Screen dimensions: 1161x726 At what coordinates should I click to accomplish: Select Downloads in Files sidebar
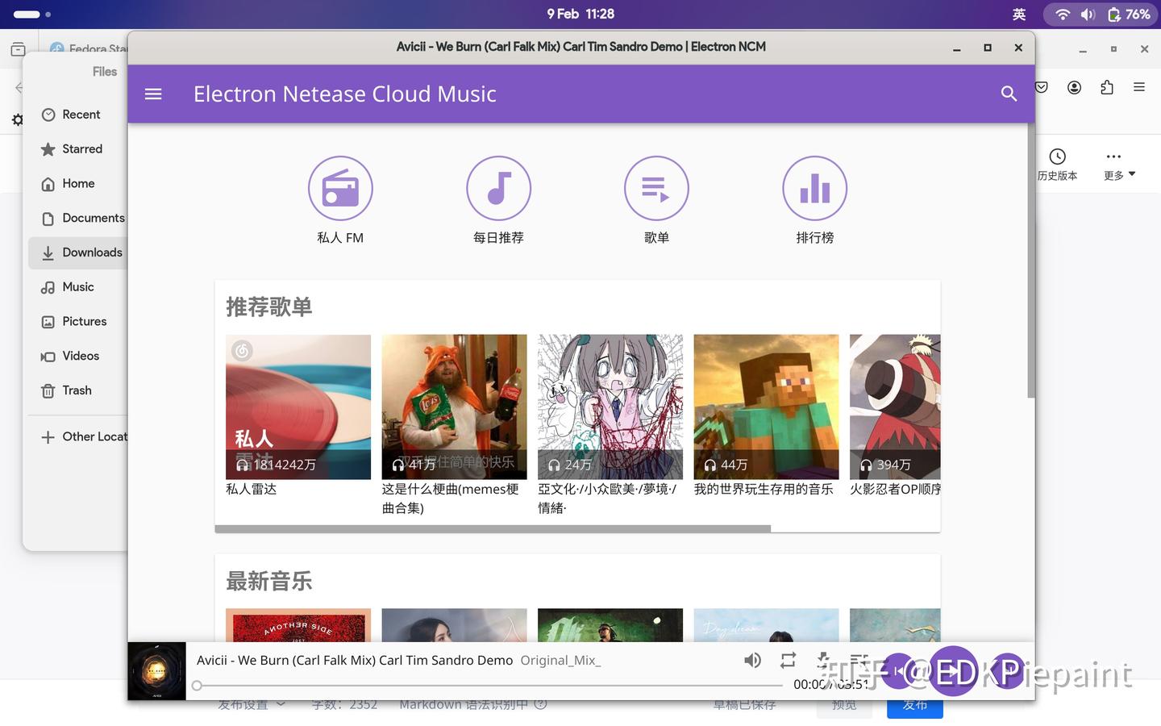[77, 252]
